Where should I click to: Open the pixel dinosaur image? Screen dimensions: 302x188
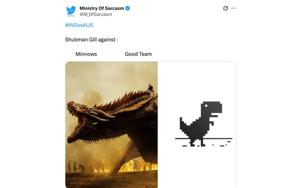[197, 125]
